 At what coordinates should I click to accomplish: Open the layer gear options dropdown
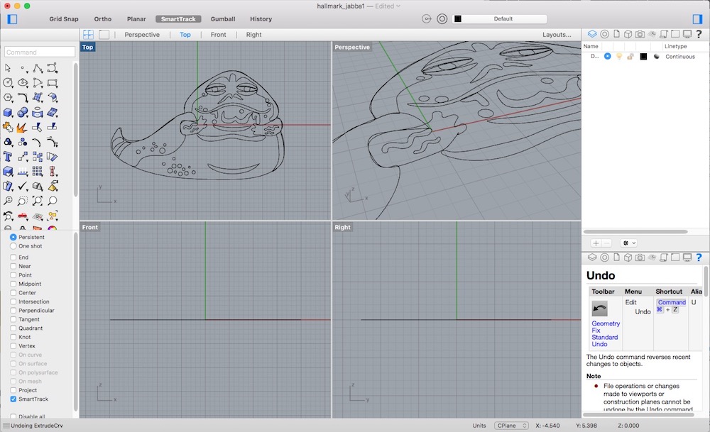coord(629,243)
